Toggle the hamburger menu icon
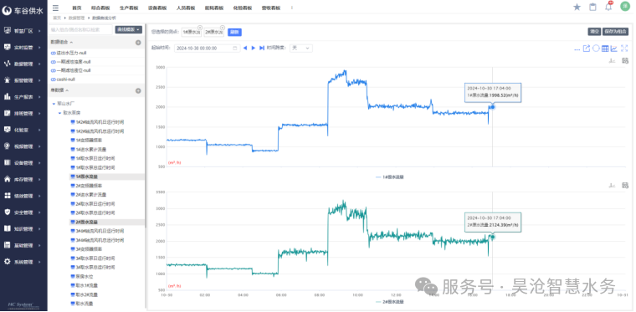The width and height of the screenshot is (636, 312). tap(55, 8)
